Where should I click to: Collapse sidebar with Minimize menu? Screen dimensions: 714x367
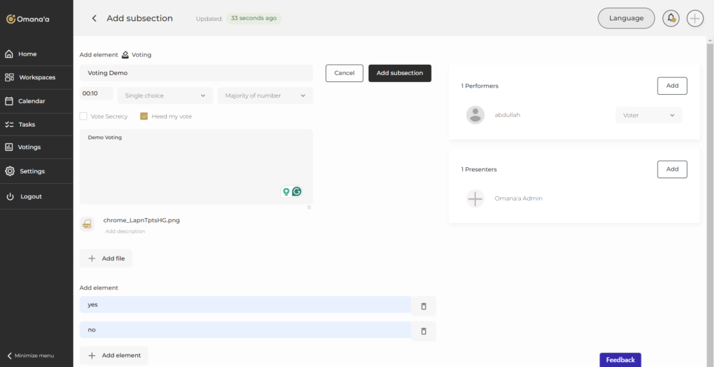pos(31,355)
